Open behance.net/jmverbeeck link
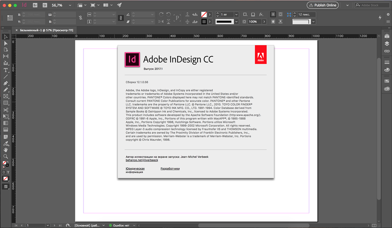Screen dimensions: 392x228 (x=142, y=160)
